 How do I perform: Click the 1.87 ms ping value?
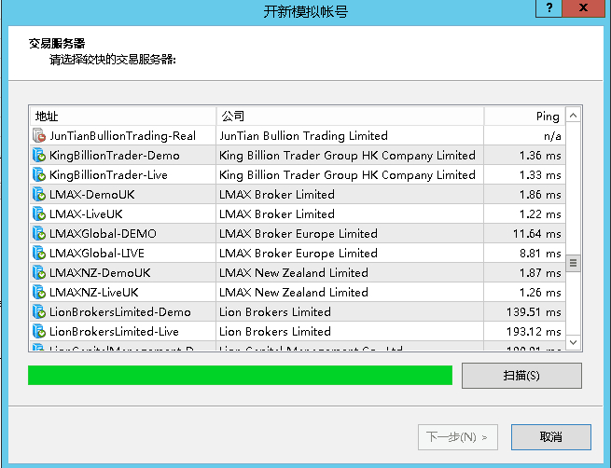pos(540,272)
